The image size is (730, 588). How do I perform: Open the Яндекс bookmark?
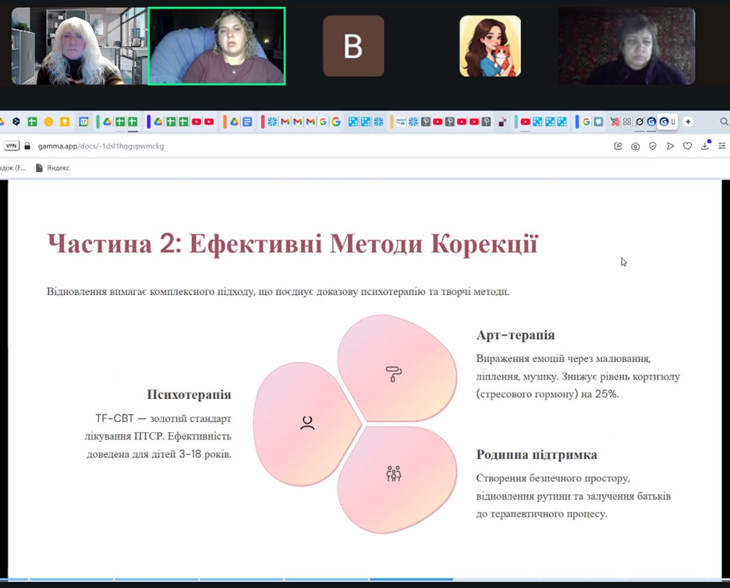[x=53, y=167]
